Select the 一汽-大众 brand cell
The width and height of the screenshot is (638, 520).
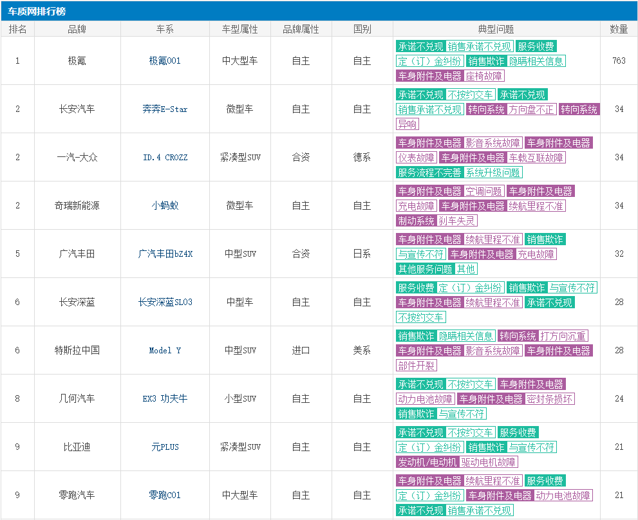[77, 158]
